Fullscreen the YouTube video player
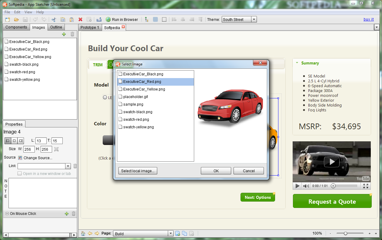The image size is (382, 240). click(x=366, y=186)
